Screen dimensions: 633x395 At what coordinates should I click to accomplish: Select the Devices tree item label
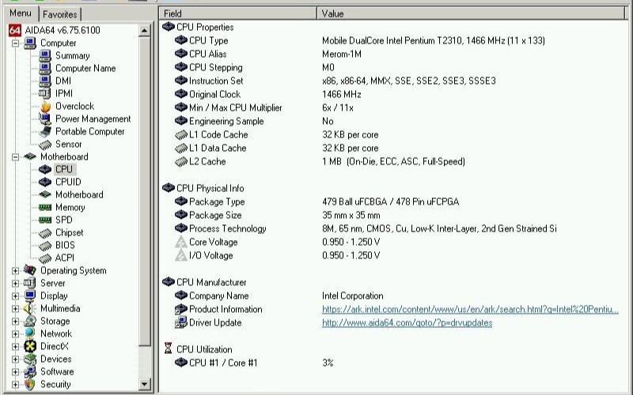pyautogui.click(x=55, y=359)
